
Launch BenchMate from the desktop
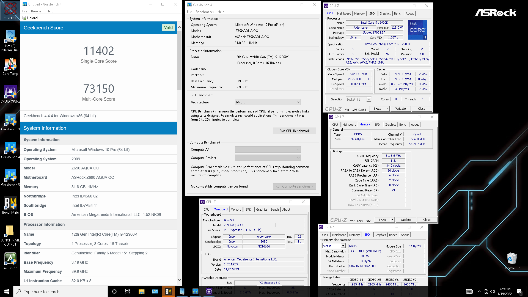coord(10,205)
